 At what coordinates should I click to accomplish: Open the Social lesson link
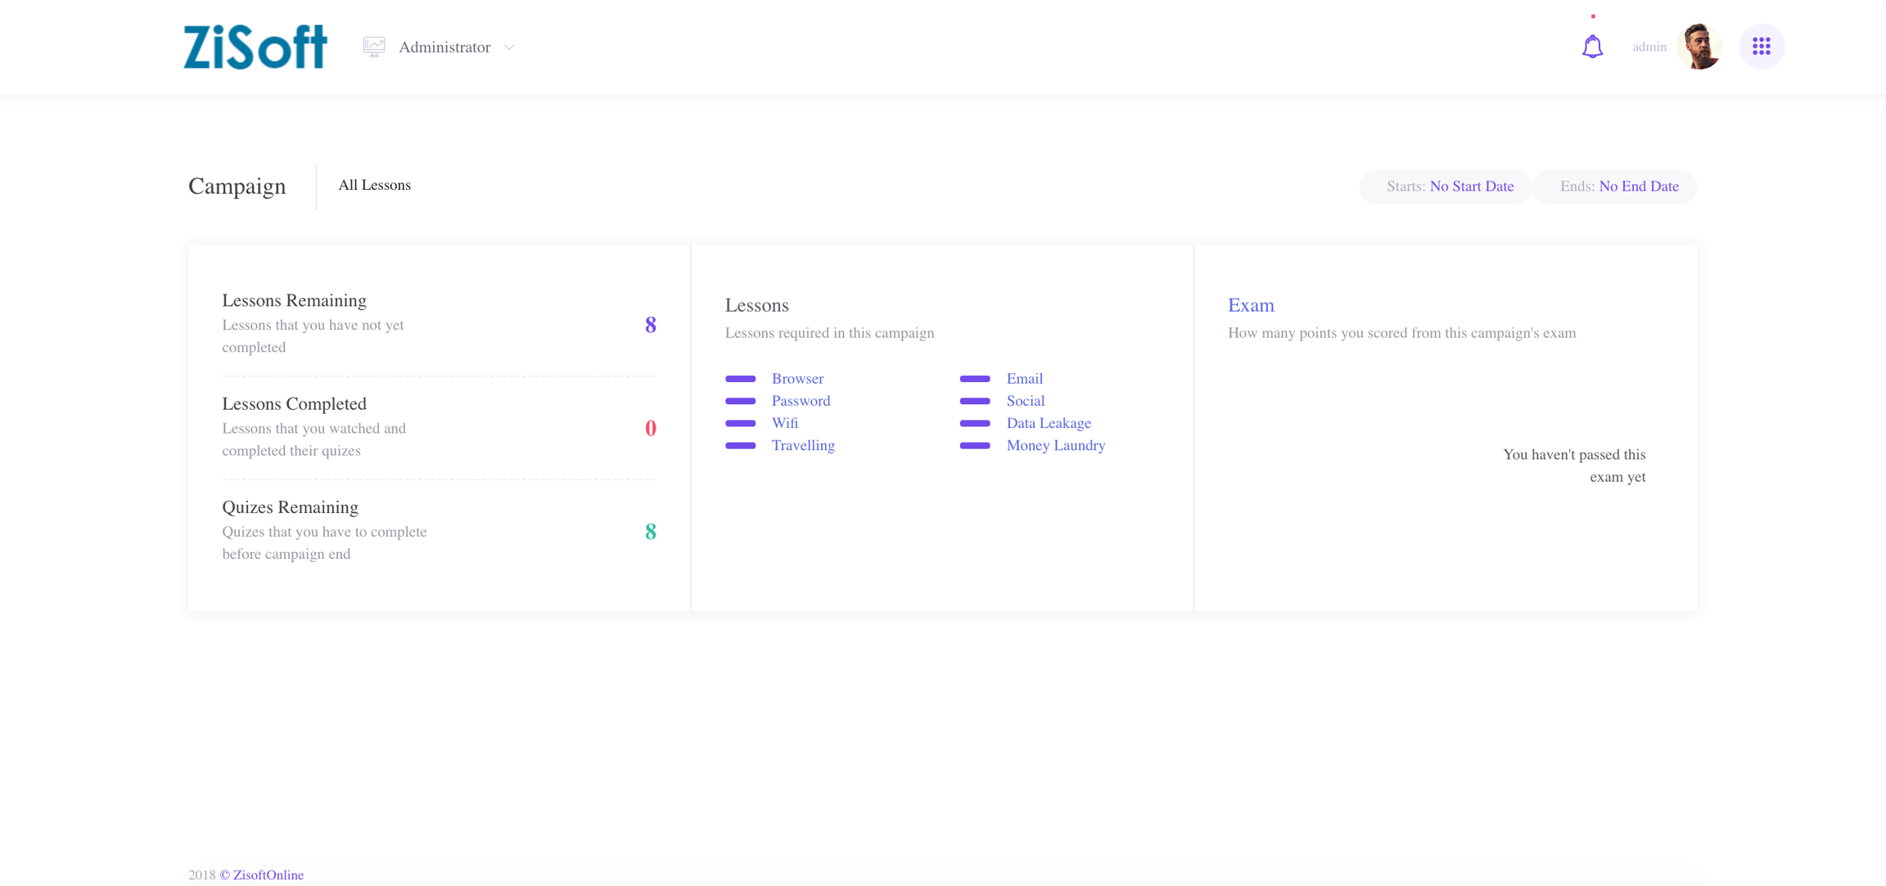(1025, 401)
